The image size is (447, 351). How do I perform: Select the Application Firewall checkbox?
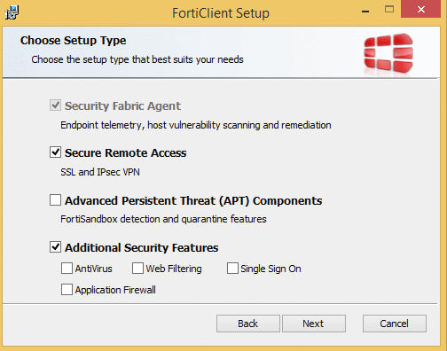(67, 290)
